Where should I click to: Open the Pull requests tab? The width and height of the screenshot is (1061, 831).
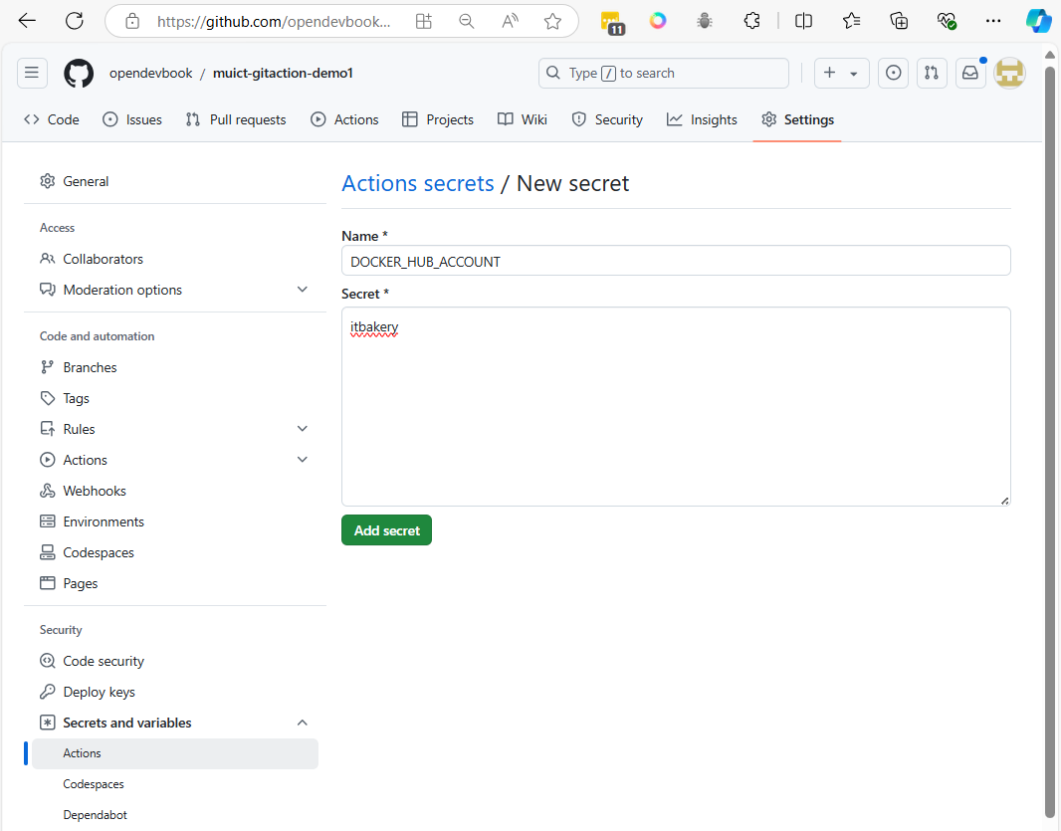coord(236,119)
